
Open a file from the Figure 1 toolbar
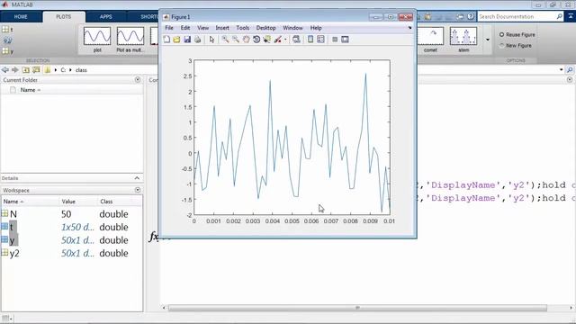(x=176, y=40)
